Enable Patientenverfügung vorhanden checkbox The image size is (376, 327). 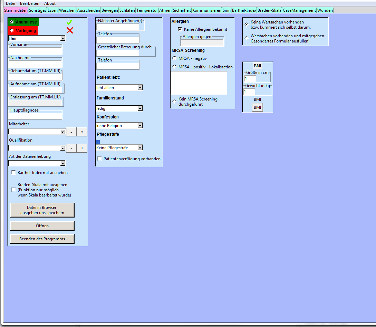pyautogui.click(x=99, y=159)
